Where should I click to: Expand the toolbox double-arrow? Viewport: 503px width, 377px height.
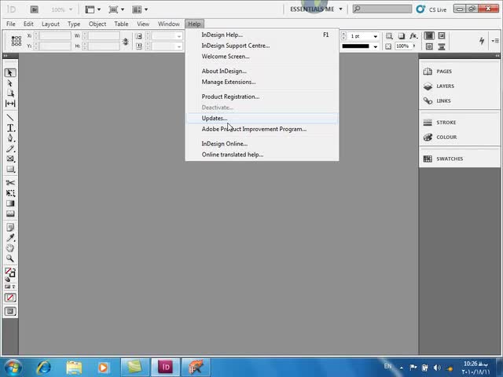(6, 56)
